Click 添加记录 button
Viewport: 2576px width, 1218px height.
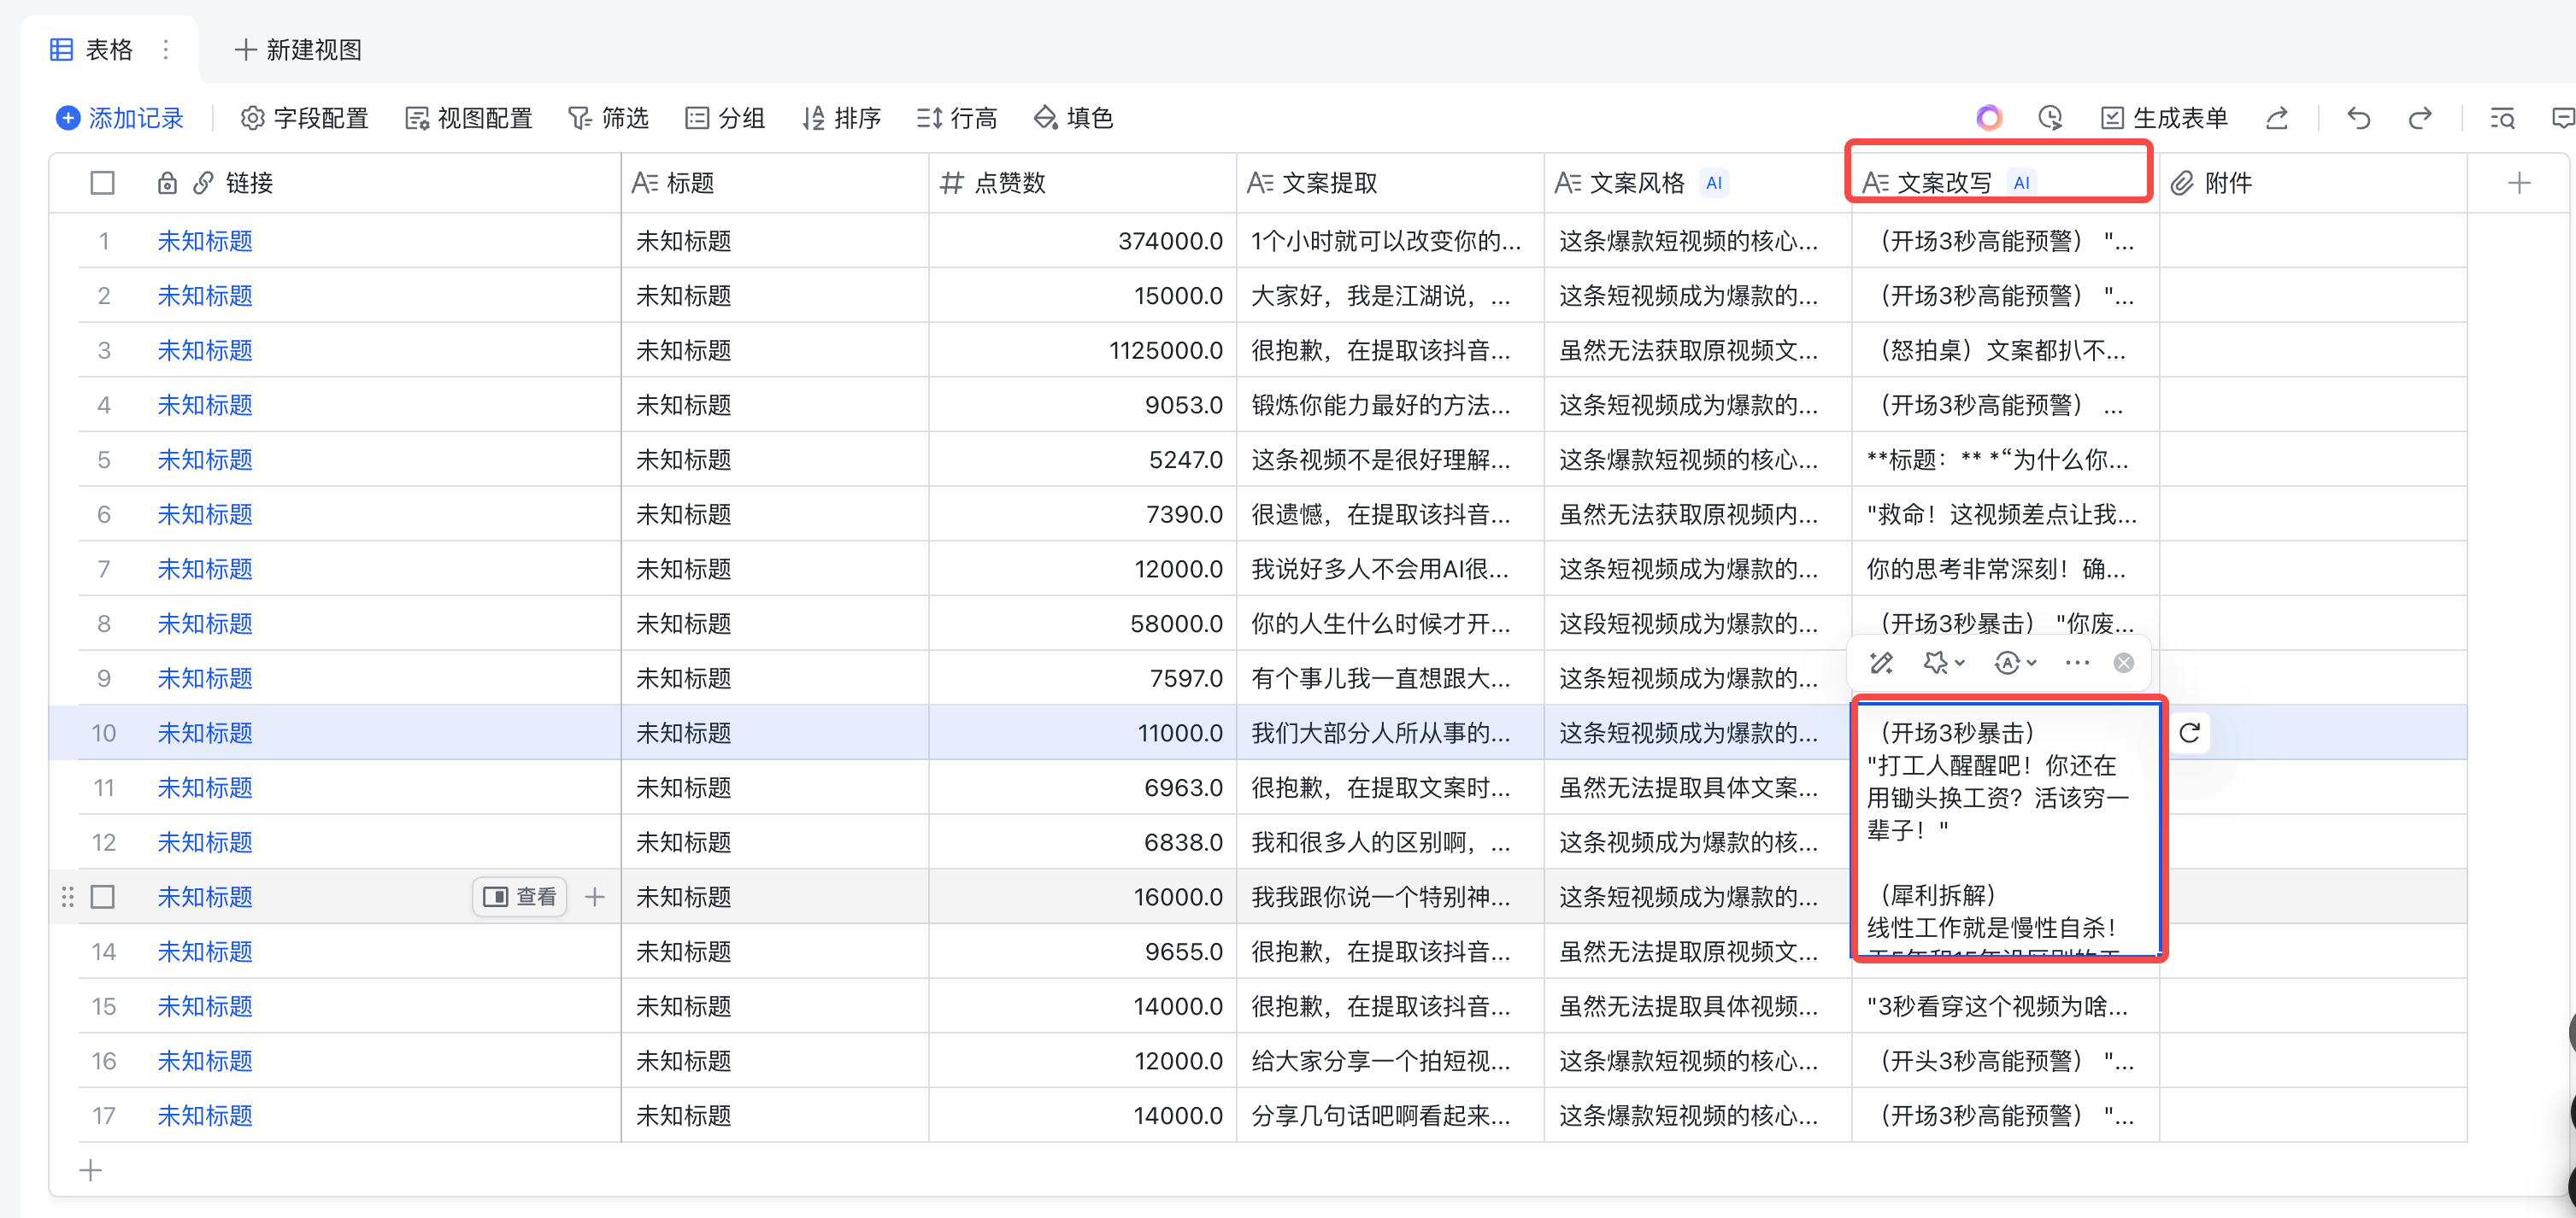(120, 118)
